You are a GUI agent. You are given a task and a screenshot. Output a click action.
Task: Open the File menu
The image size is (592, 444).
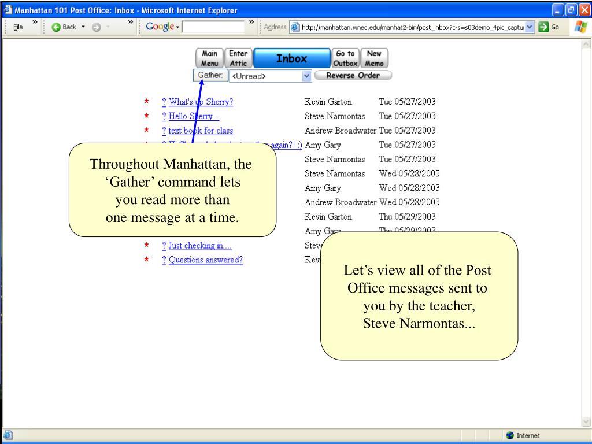click(17, 28)
